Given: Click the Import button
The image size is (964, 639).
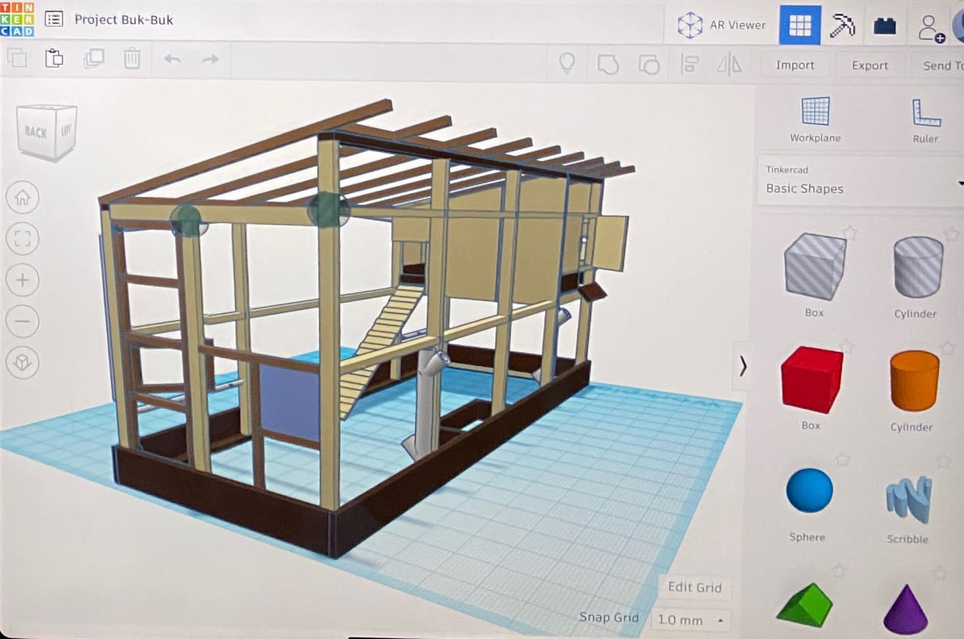Looking at the screenshot, I should (795, 65).
